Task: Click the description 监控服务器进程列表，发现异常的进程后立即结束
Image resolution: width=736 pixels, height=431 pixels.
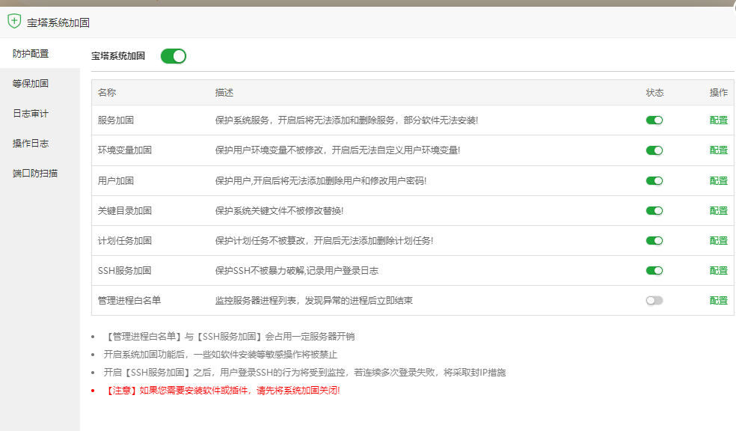Action: (313, 301)
